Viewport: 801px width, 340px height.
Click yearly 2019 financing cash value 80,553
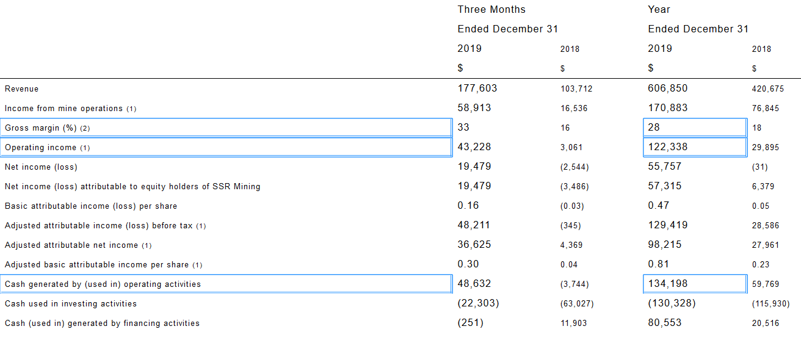coord(665,323)
